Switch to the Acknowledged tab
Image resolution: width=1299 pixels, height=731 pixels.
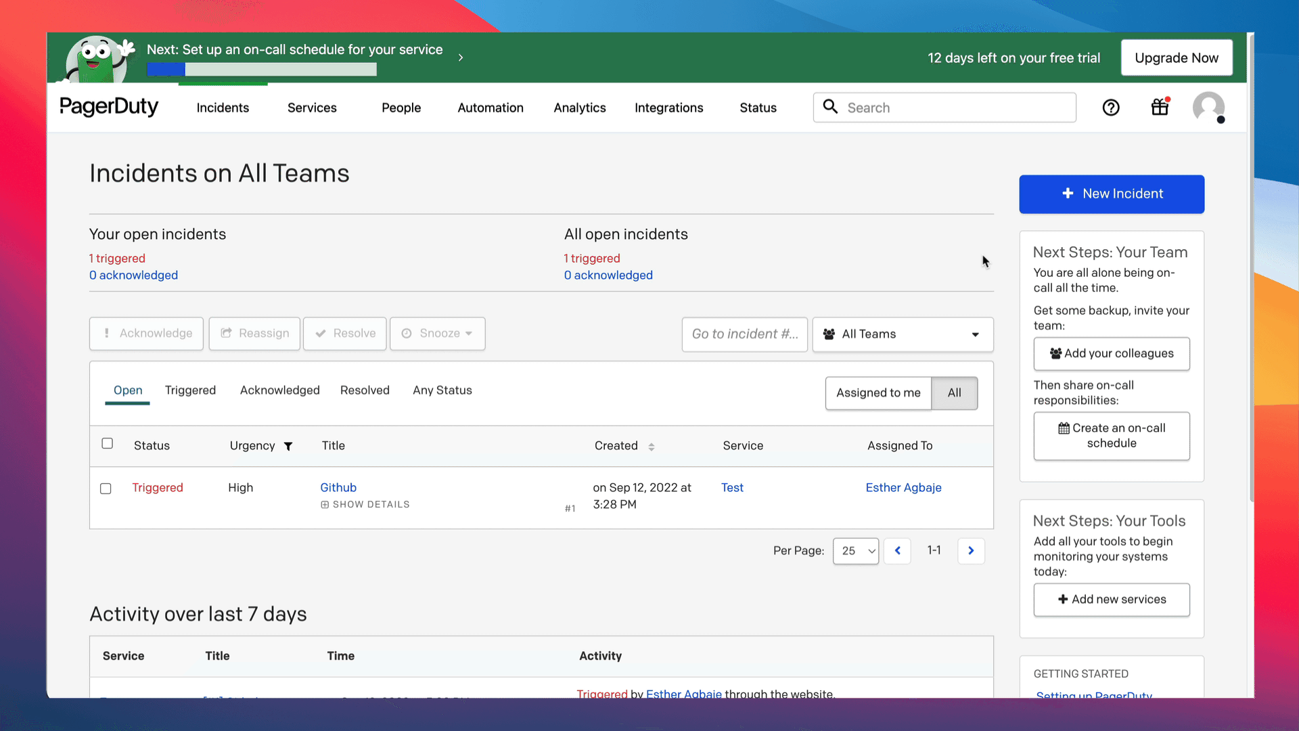click(280, 391)
